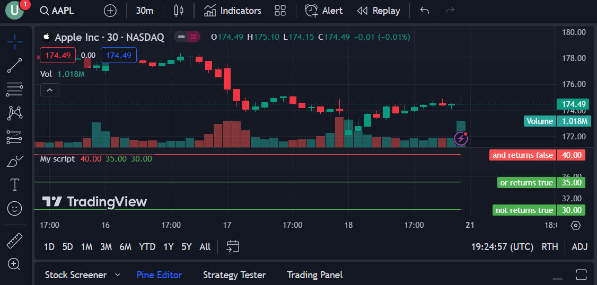
Task: Click the AAPL symbol search
Action: (x=57, y=11)
